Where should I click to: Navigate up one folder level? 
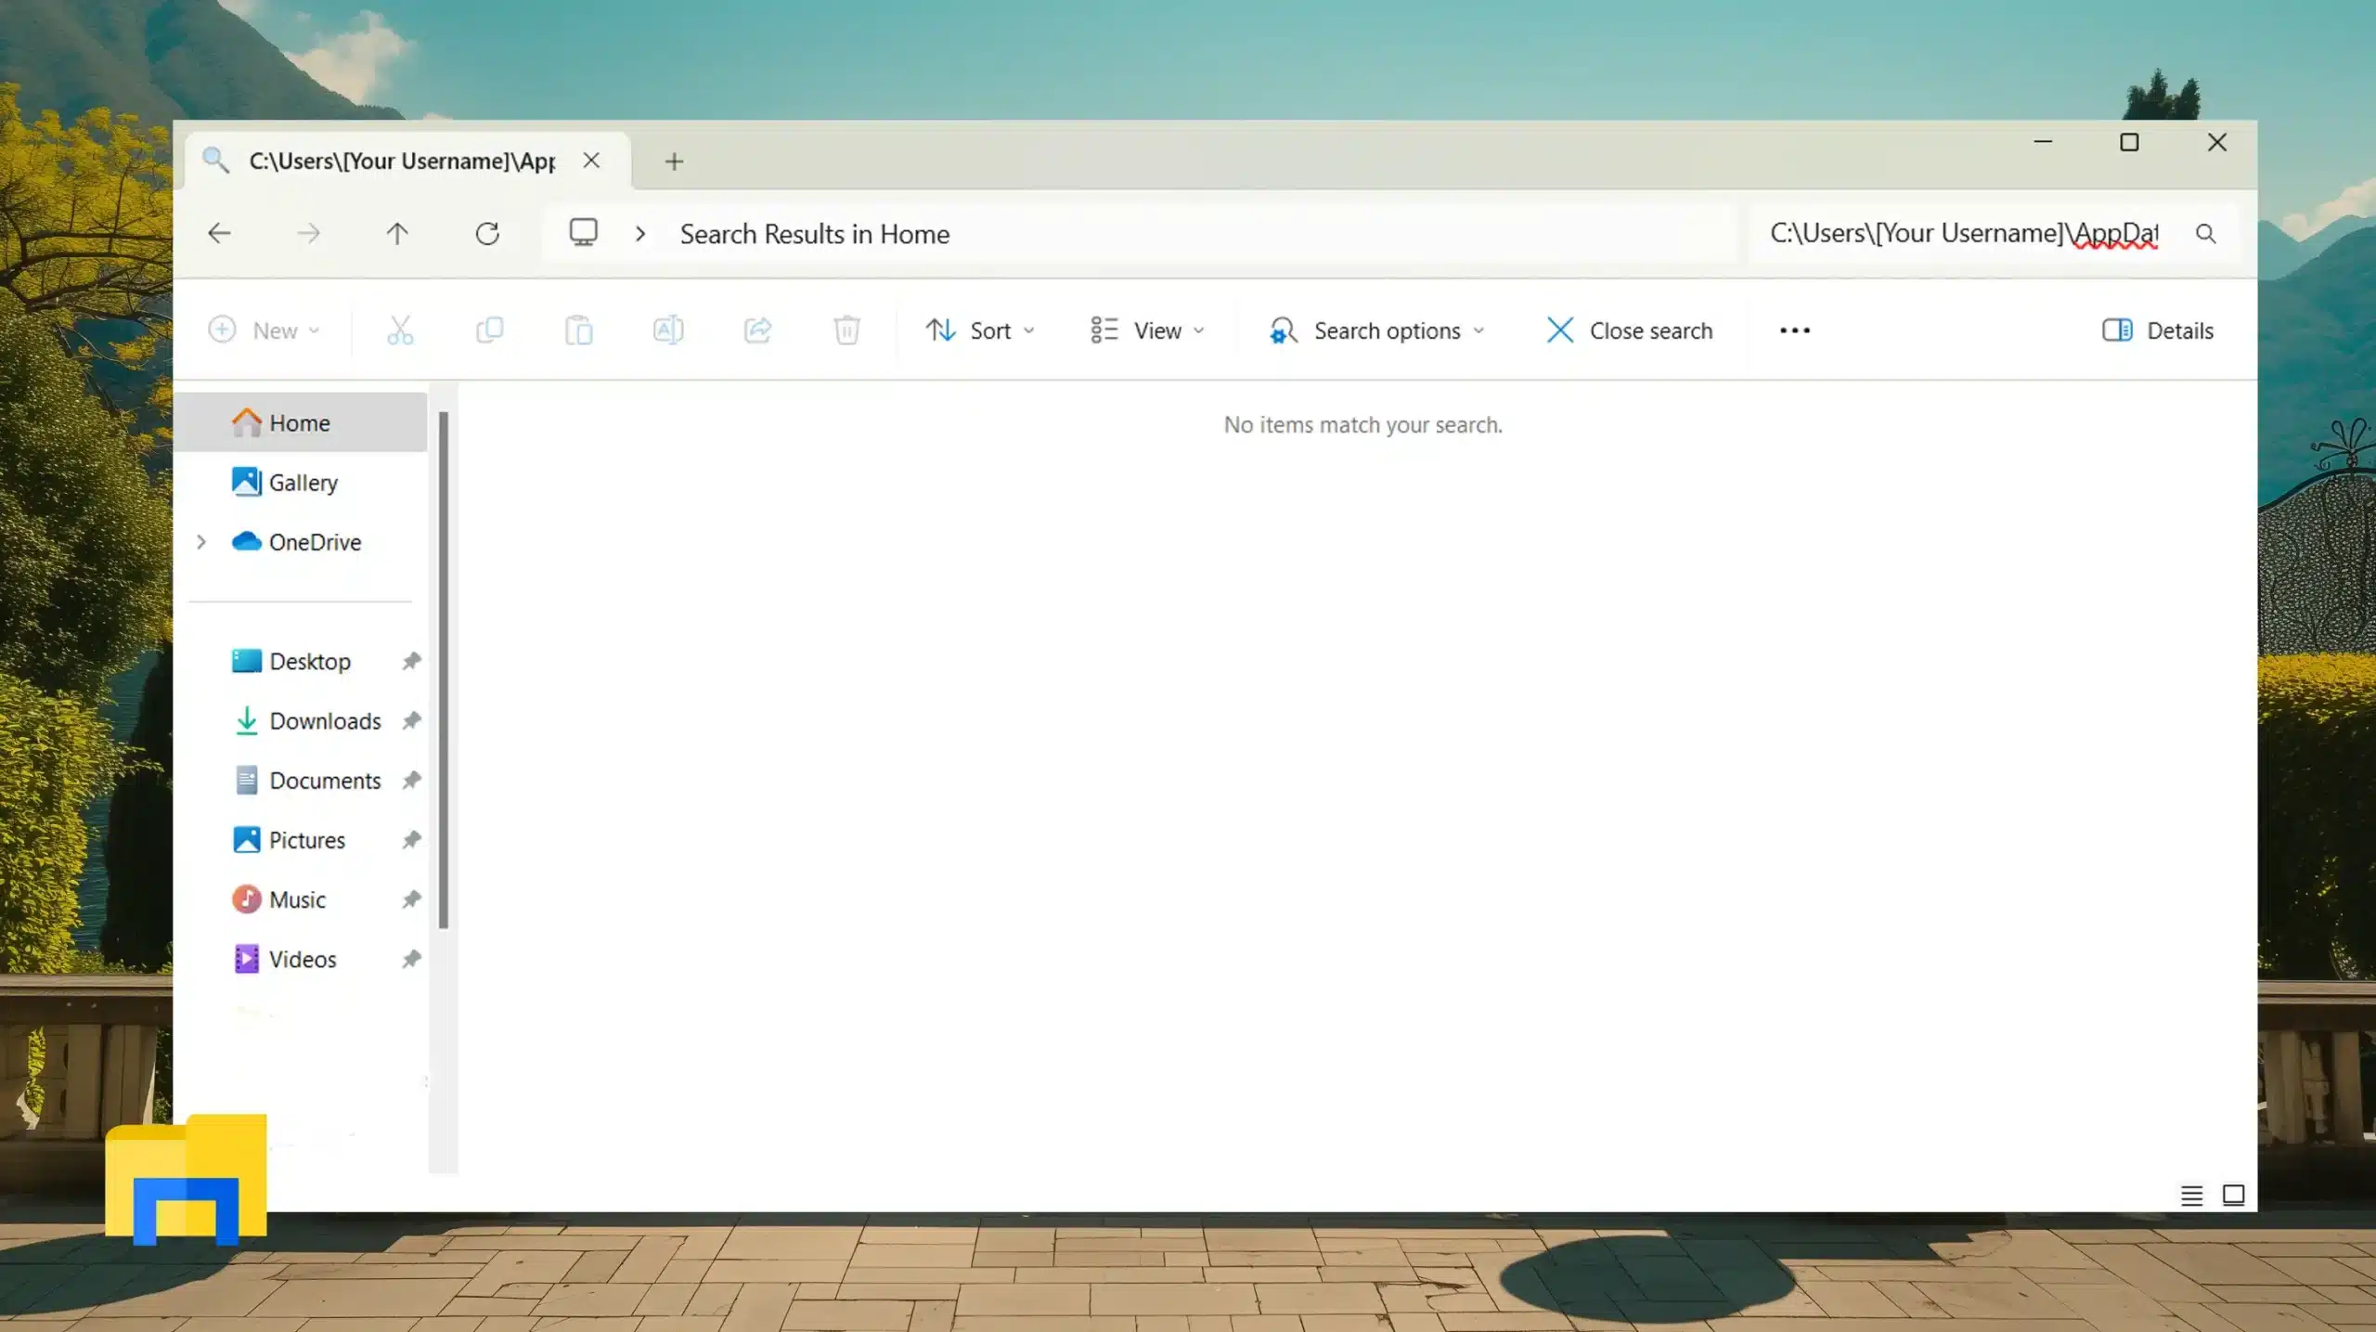tap(397, 233)
